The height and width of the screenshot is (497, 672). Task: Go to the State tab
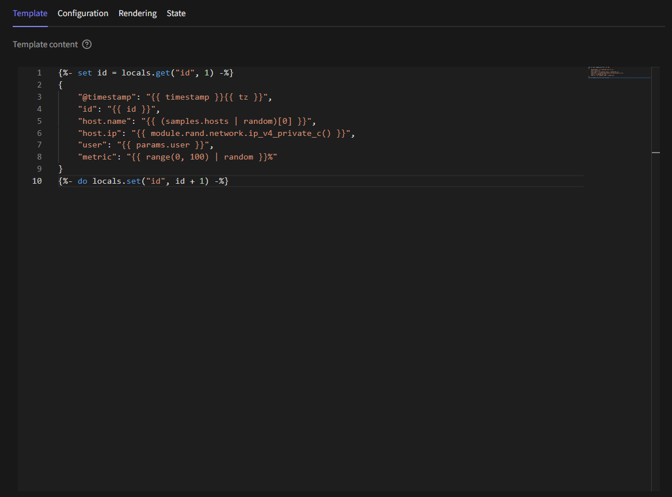[x=176, y=13]
